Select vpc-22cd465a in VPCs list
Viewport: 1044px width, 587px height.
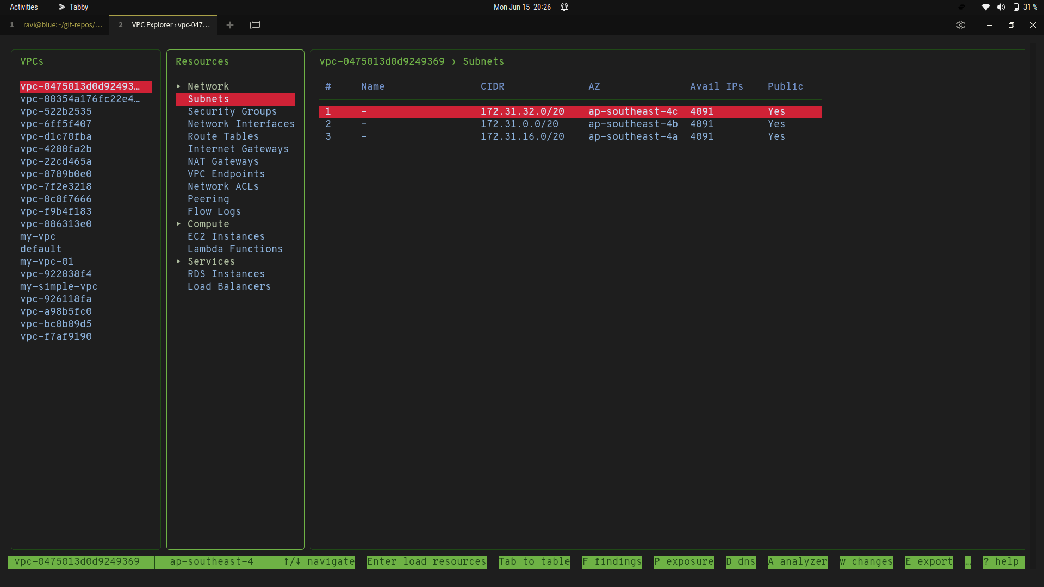pyautogui.click(x=56, y=161)
